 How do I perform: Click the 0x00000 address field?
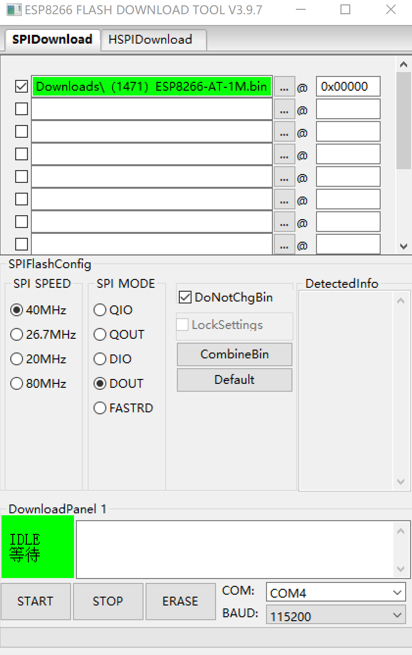pyautogui.click(x=348, y=86)
